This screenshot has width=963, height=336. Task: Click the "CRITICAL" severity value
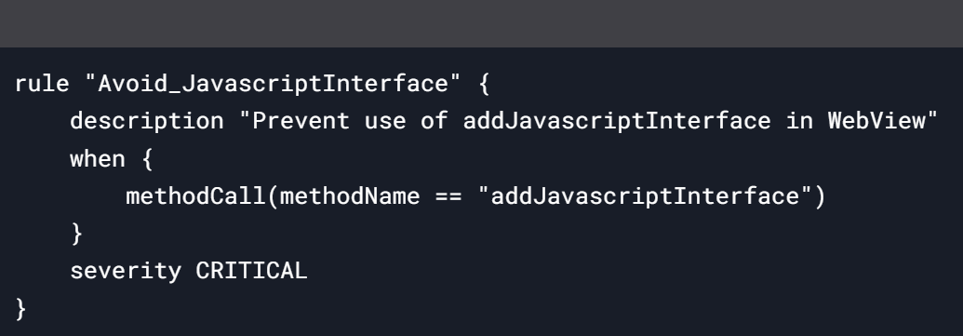tap(251, 271)
